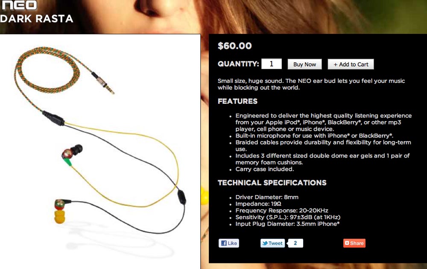Click the 3.5mm audio plug in image
The image size is (427, 269).
pos(103,83)
